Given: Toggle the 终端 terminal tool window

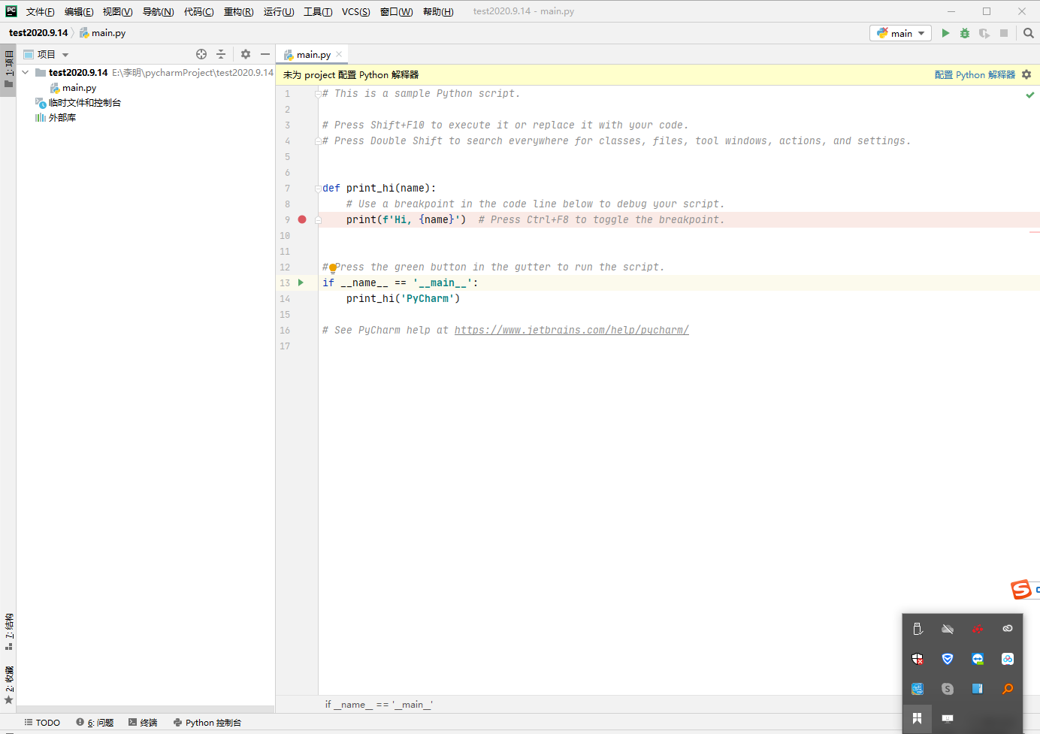Looking at the screenshot, I should pyautogui.click(x=143, y=723).
